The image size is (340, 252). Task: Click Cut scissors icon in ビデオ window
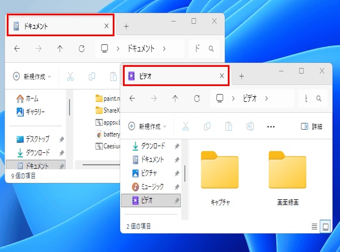pyautogui.click(x=185, y=126)
